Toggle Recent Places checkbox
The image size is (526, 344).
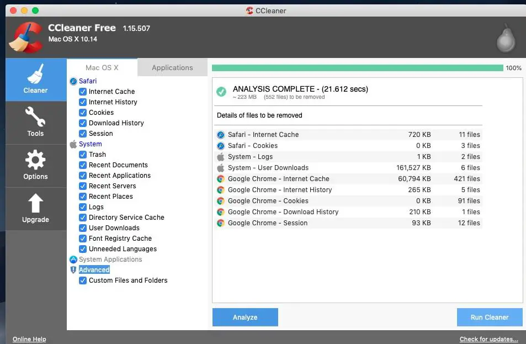pos(83,197)
